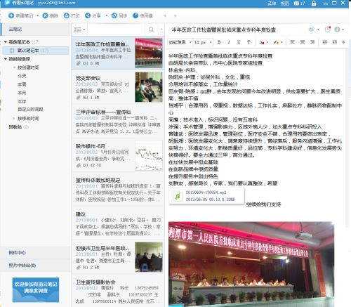This screenshot has height=307, width=351.
Task: Open the 迎接市卫生局半年医政 note
Action: click(x=118, y=257)
